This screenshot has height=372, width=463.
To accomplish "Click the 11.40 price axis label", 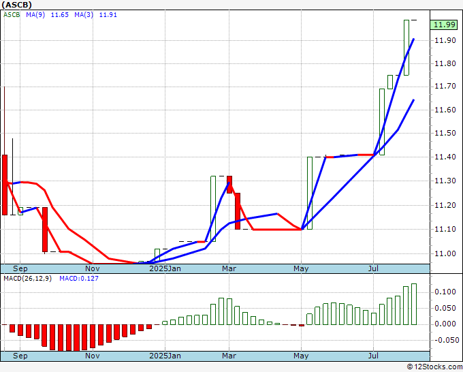I will coord(445,157).
